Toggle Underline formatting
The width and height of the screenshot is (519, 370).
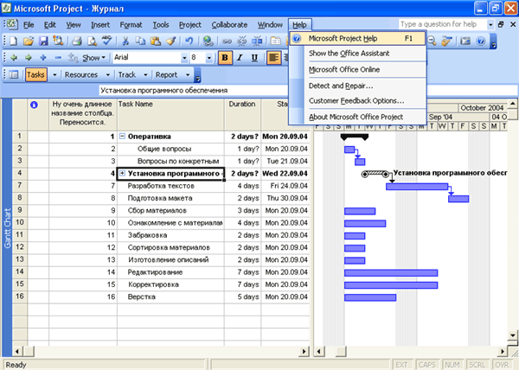click(x=254, y=58)
